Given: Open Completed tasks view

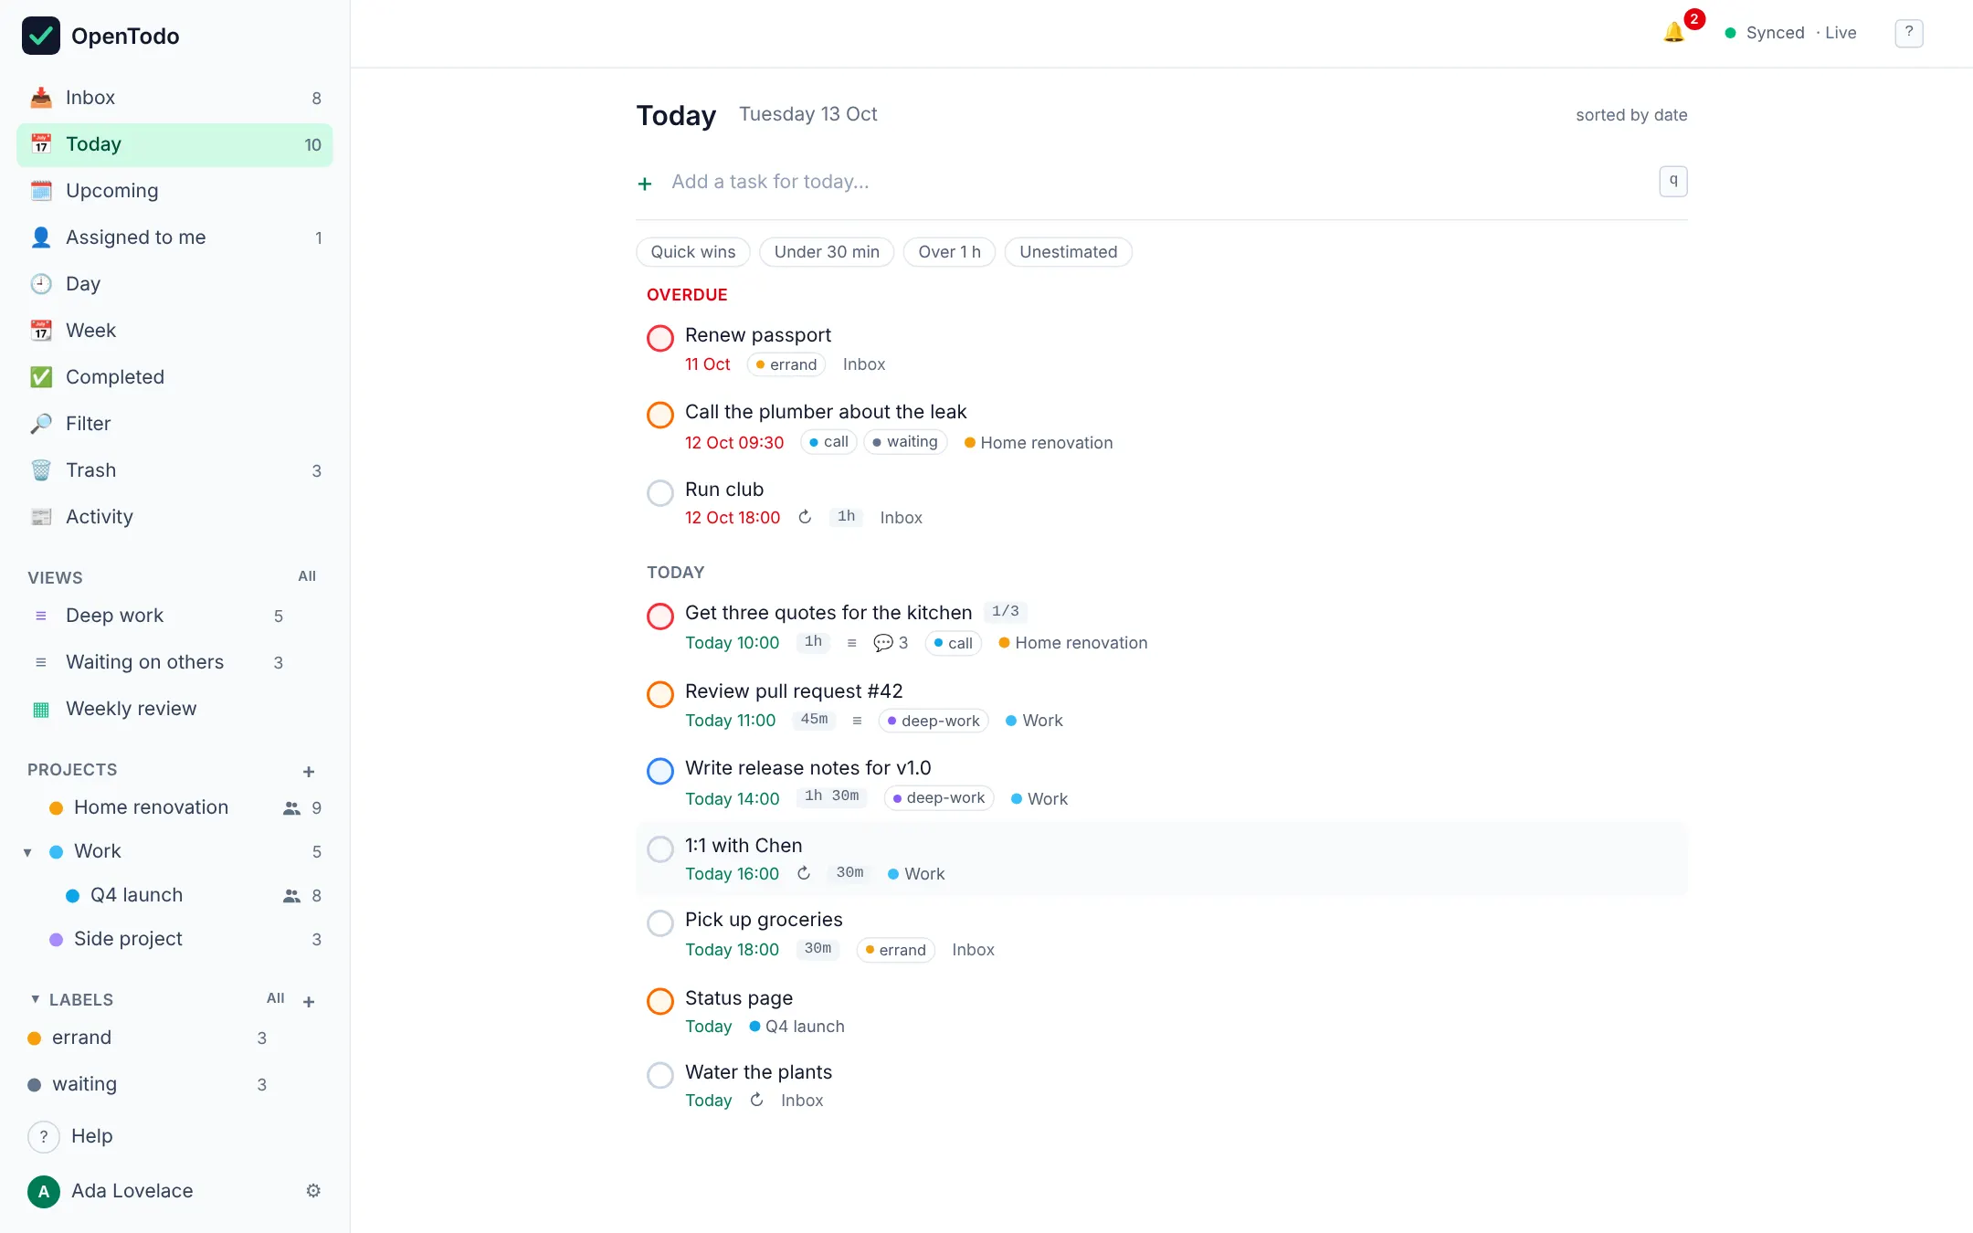Looking at the screenshot, I should (174, 377).
